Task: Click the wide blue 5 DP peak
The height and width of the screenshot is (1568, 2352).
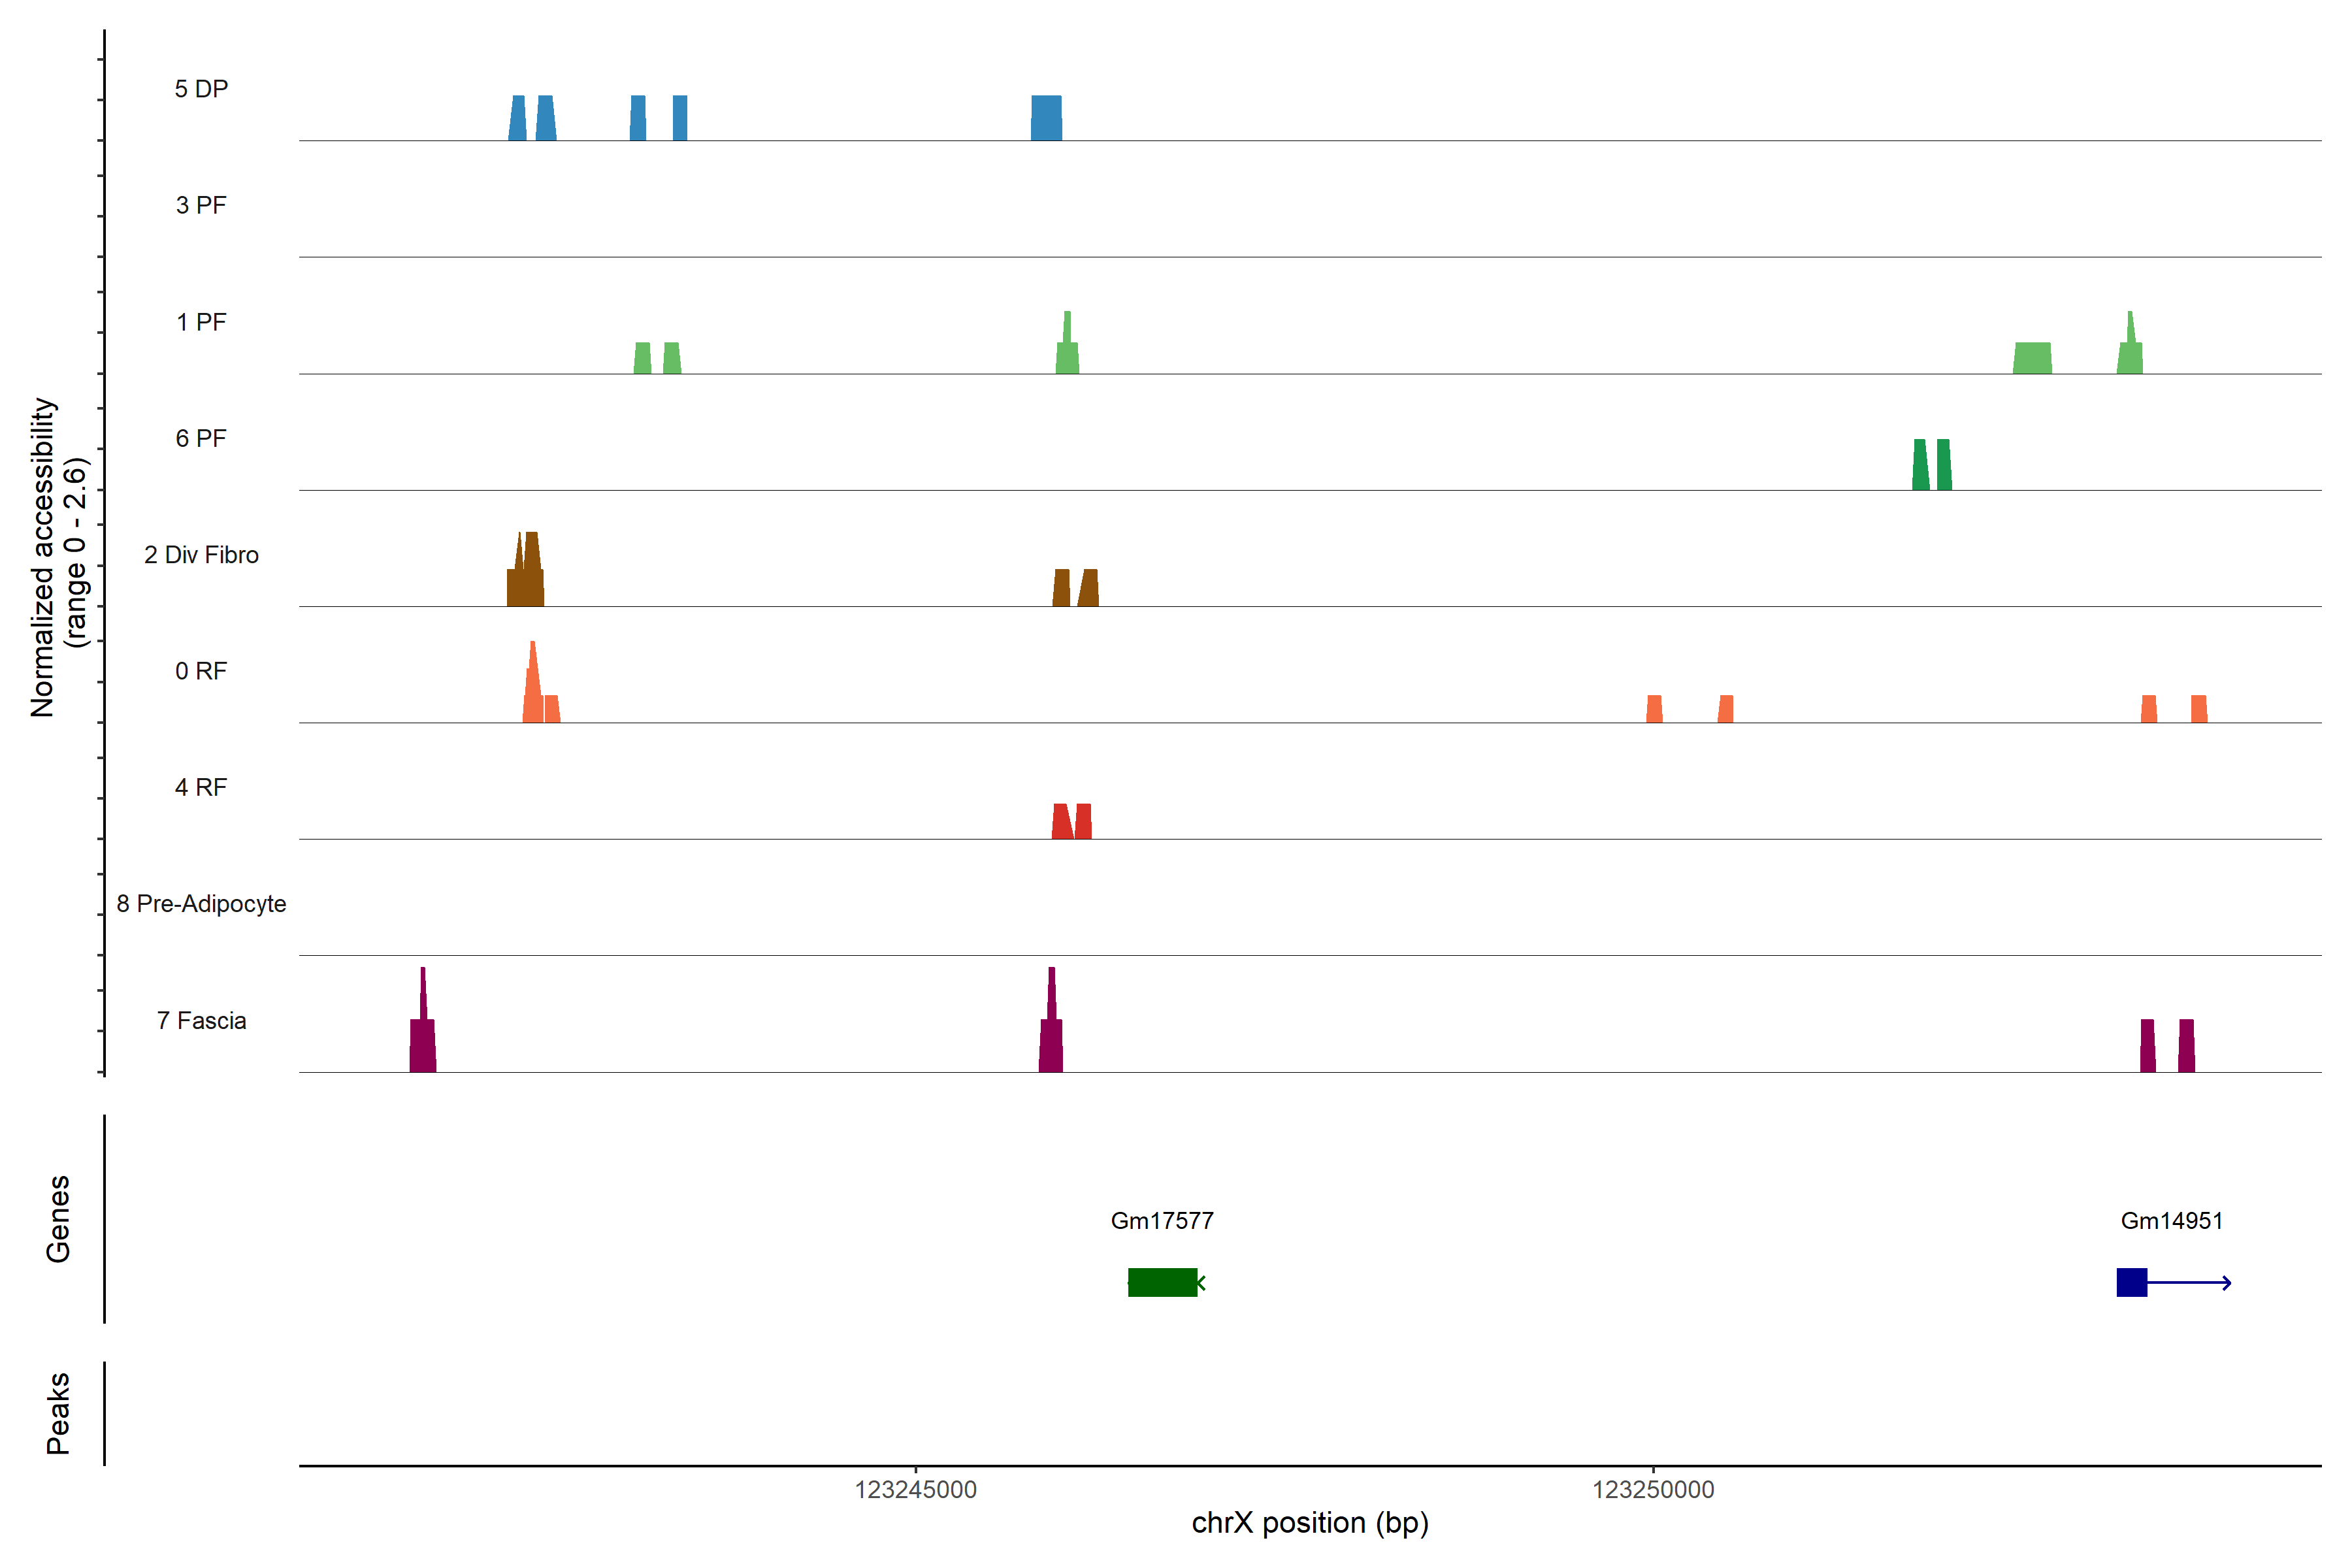Action: (x=1046, y=118)
